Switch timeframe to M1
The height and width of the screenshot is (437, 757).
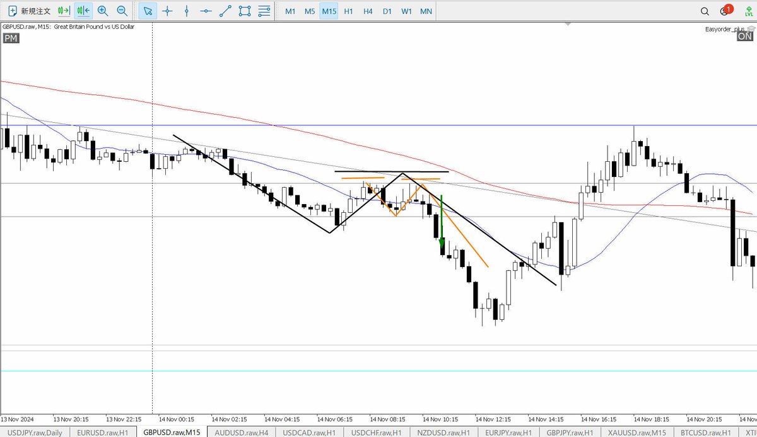(x=290, y=11)
